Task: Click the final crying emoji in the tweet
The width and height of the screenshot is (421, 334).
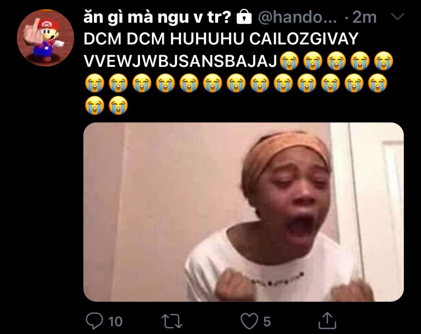Action: [118, 105]
